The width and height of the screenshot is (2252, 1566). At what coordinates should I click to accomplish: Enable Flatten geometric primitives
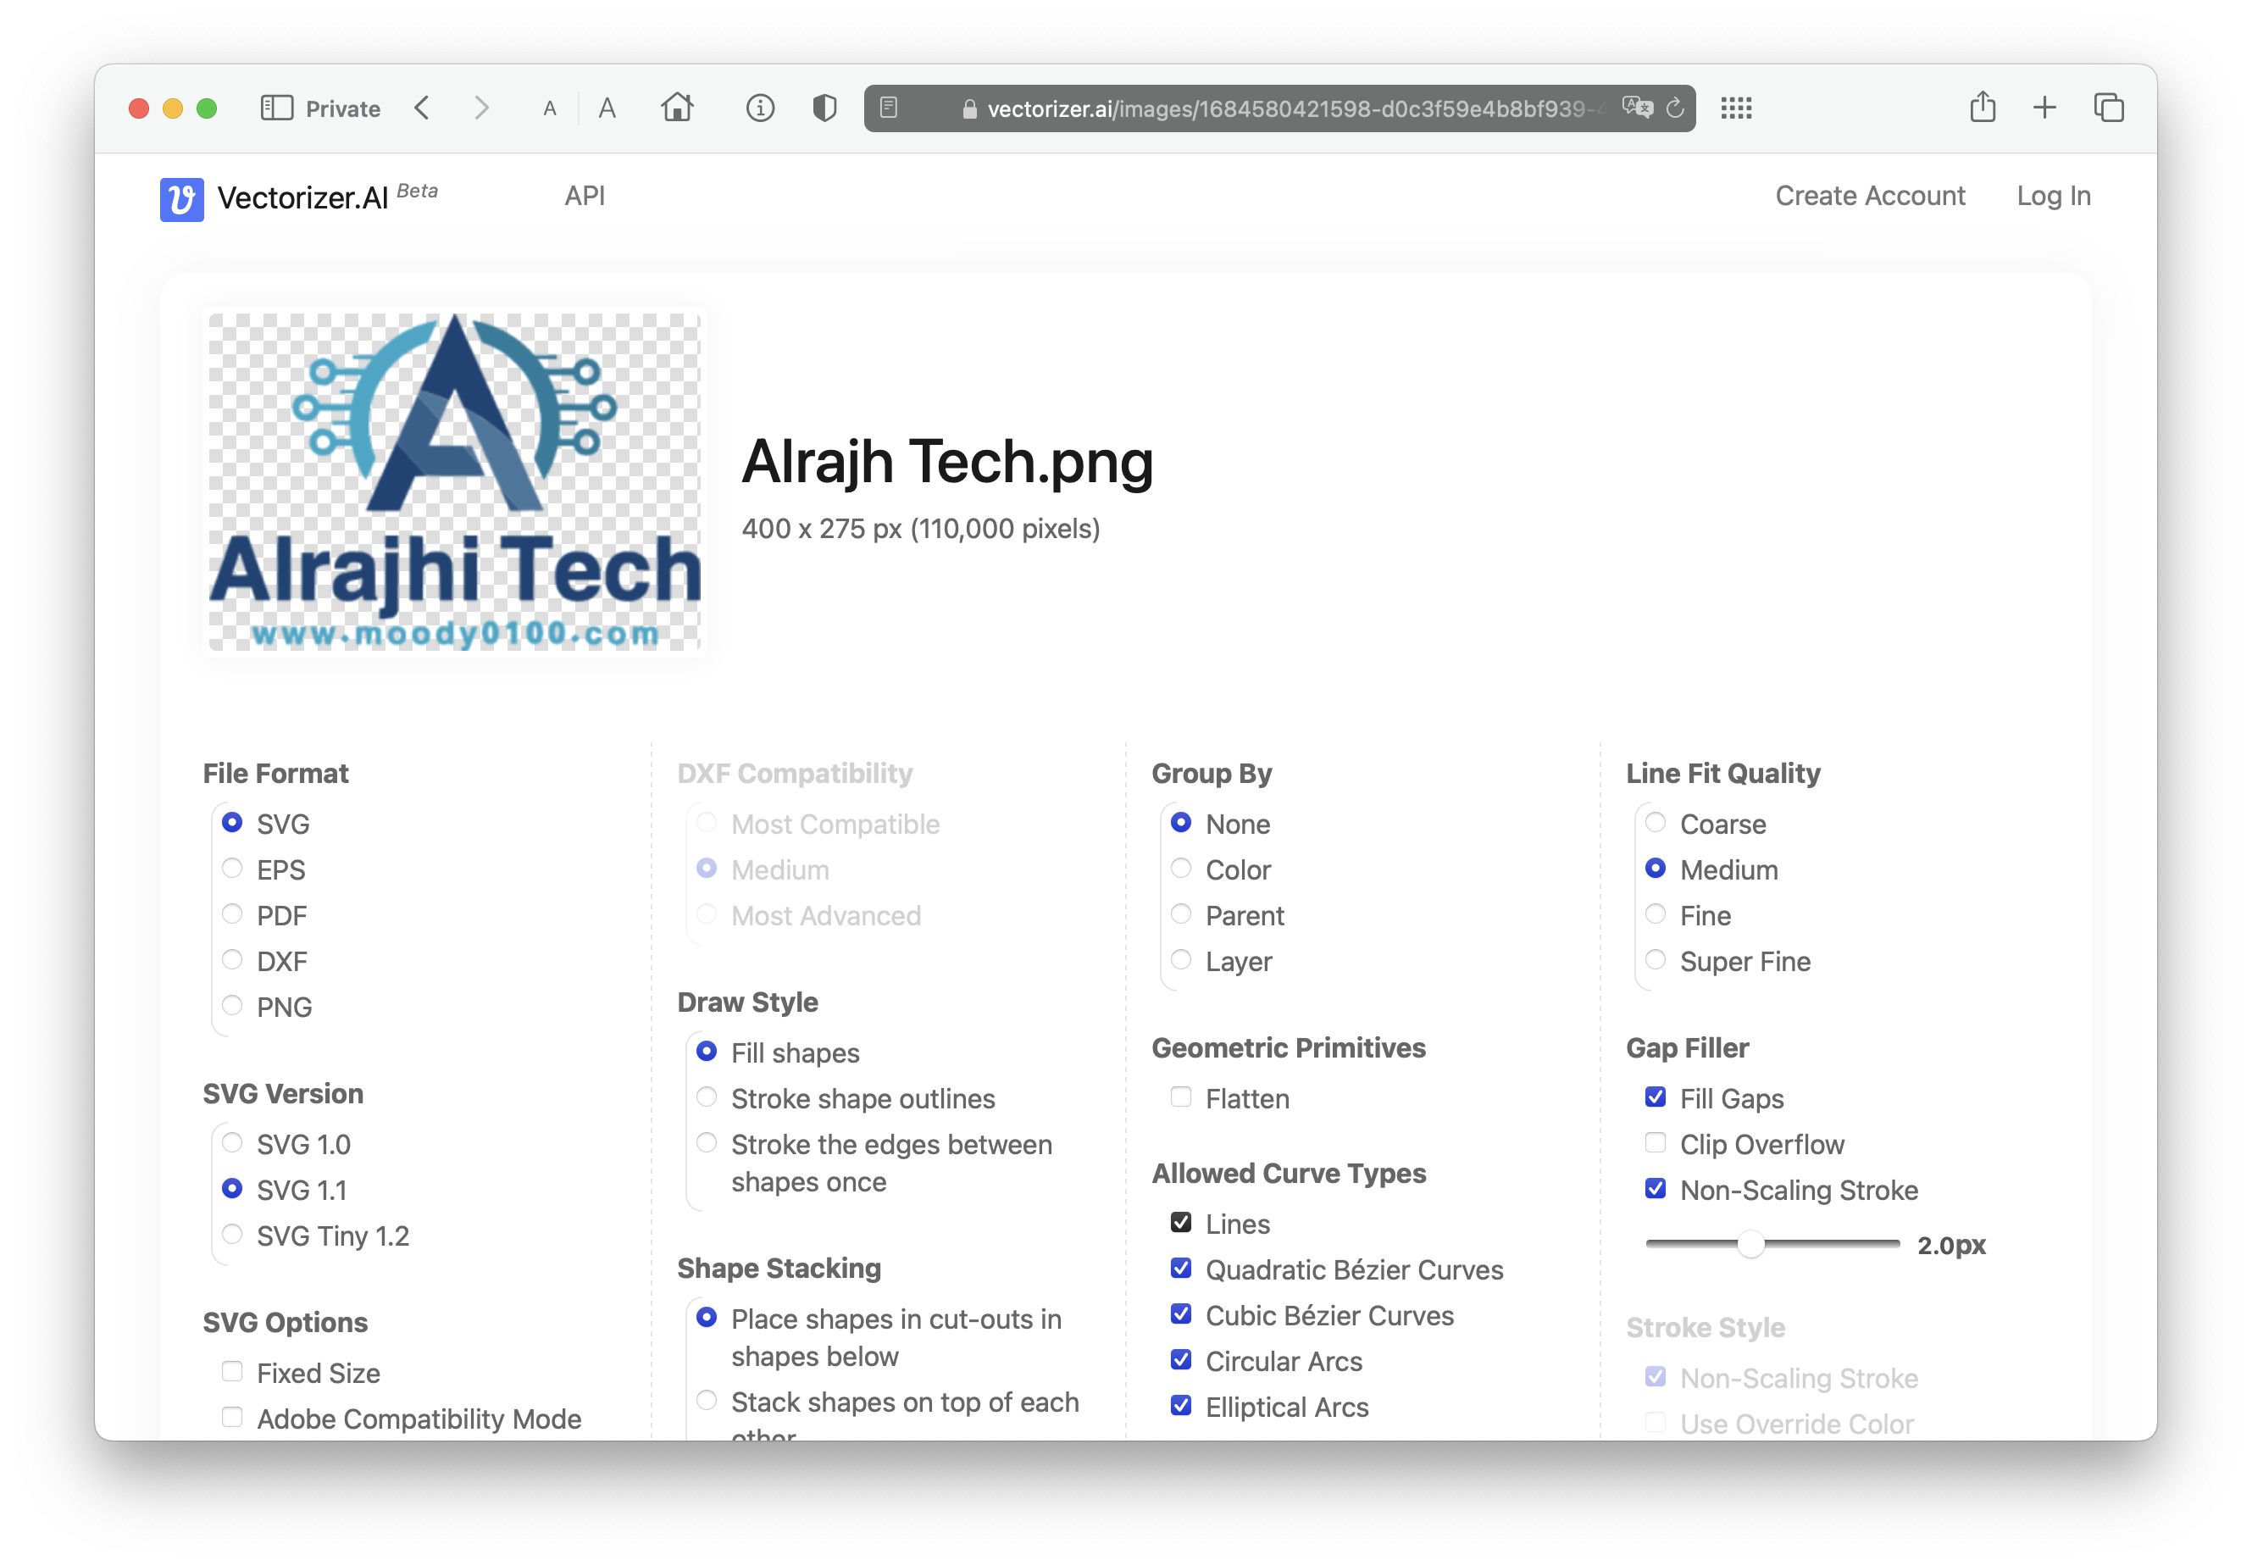tap(1181, 1097)
